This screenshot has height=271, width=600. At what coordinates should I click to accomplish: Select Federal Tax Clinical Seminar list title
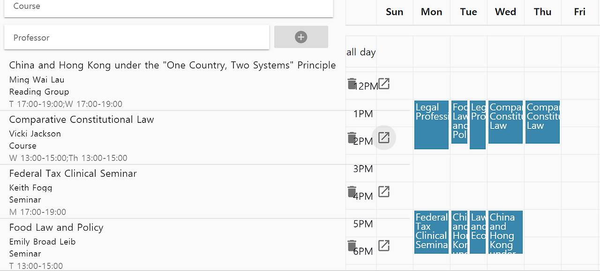(73, 173)
